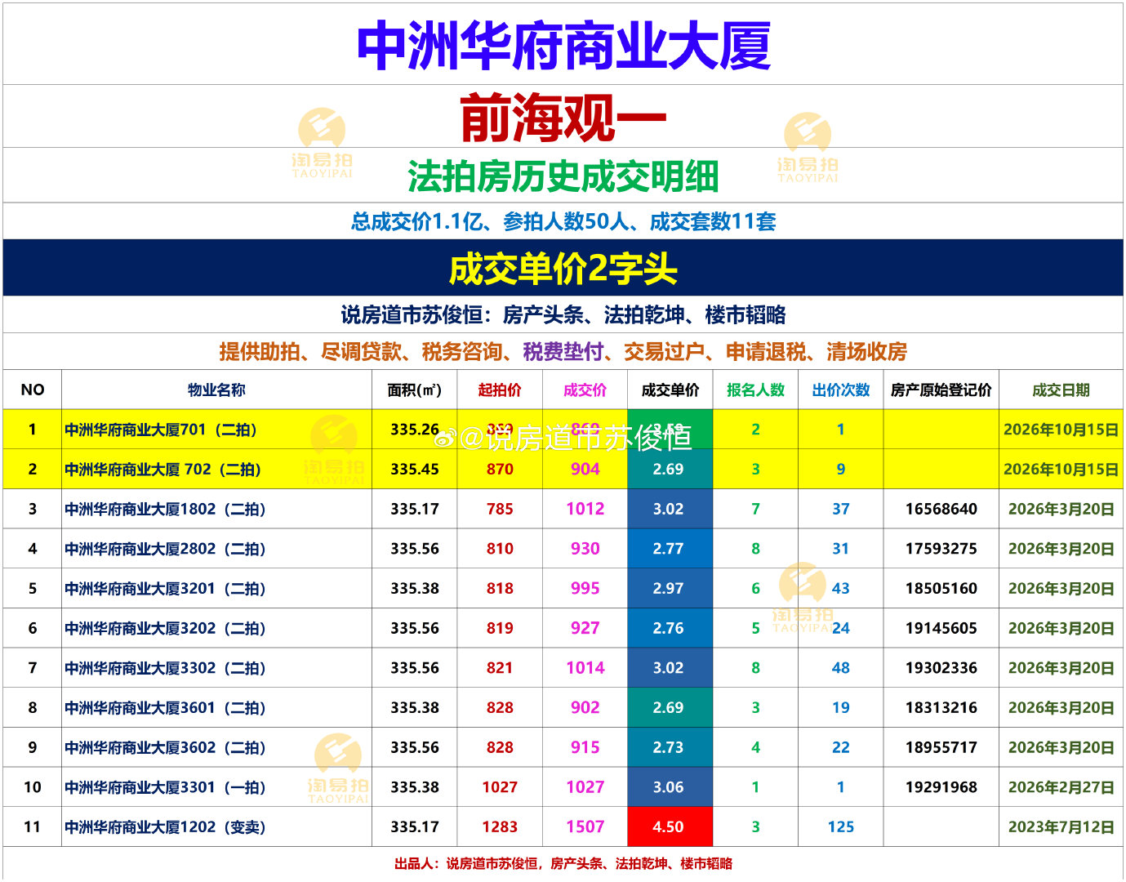The image size is (1126, 882).
Task: Click the 成交单价 column header
Action: 670,390
